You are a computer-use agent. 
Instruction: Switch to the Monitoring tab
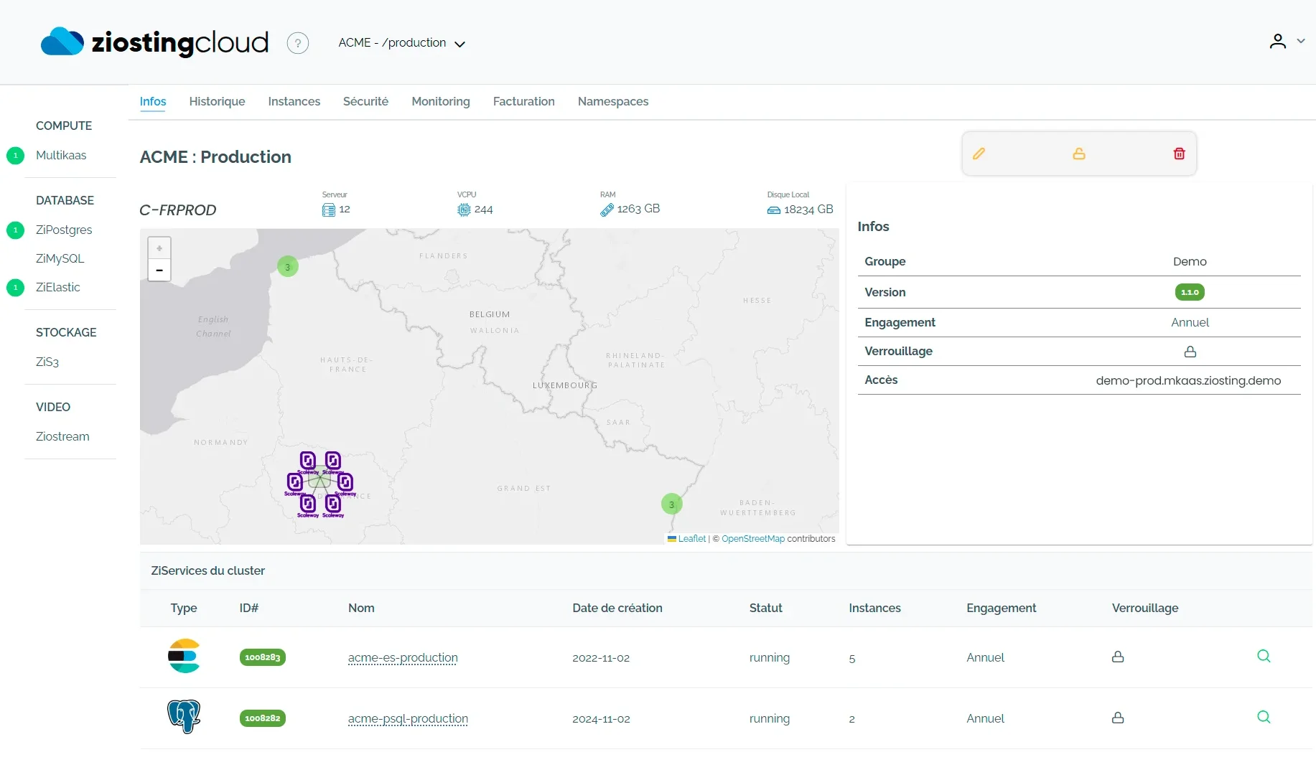pos(440,102)
